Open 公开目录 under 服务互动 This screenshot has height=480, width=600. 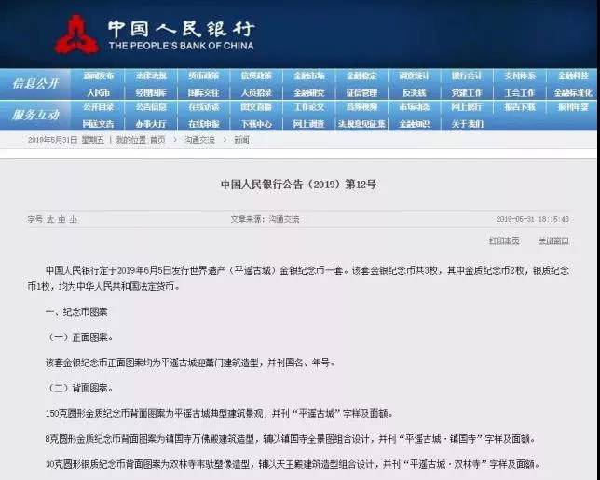click(x=98, y=107)
